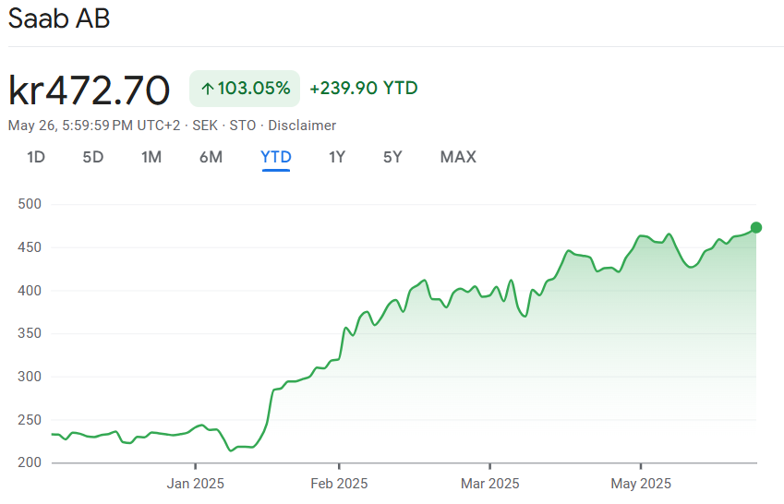Click the 400 y-axis label
This screenshot has width=784, height=504.
[30, 291]
